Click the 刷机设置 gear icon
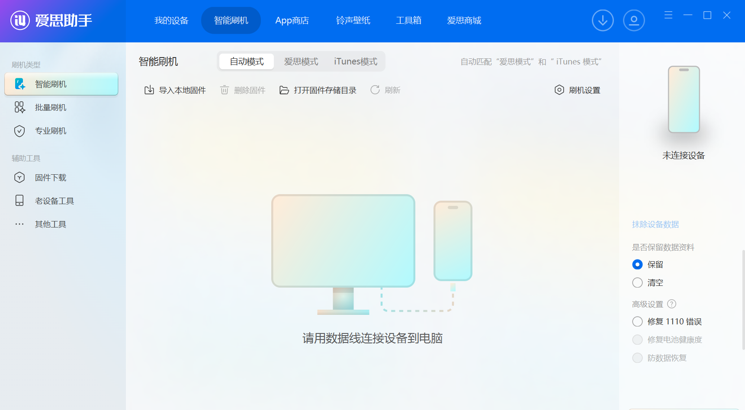This screenshot has height=410, width=745. pyautogui.click(x=559, y=90)
